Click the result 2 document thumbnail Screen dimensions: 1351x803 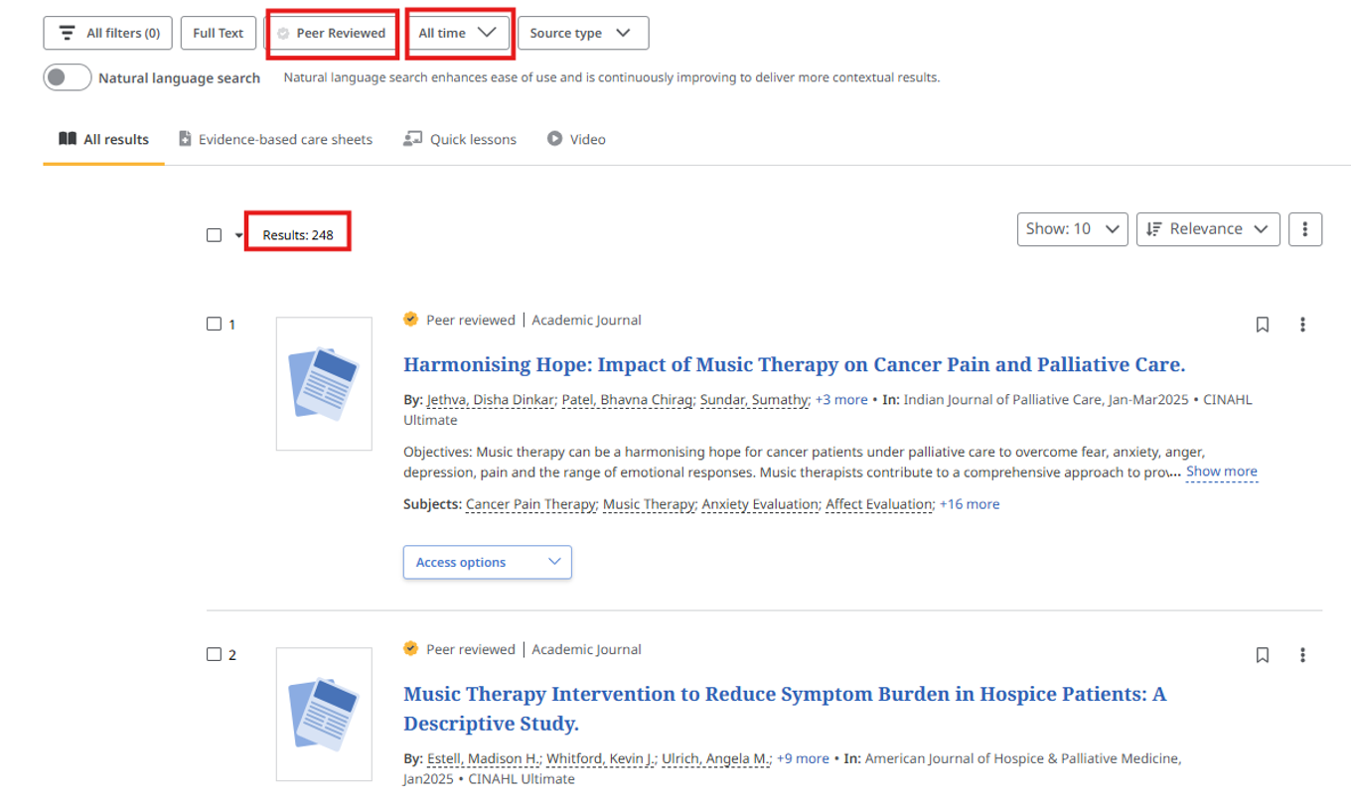[x=324, y=714]
